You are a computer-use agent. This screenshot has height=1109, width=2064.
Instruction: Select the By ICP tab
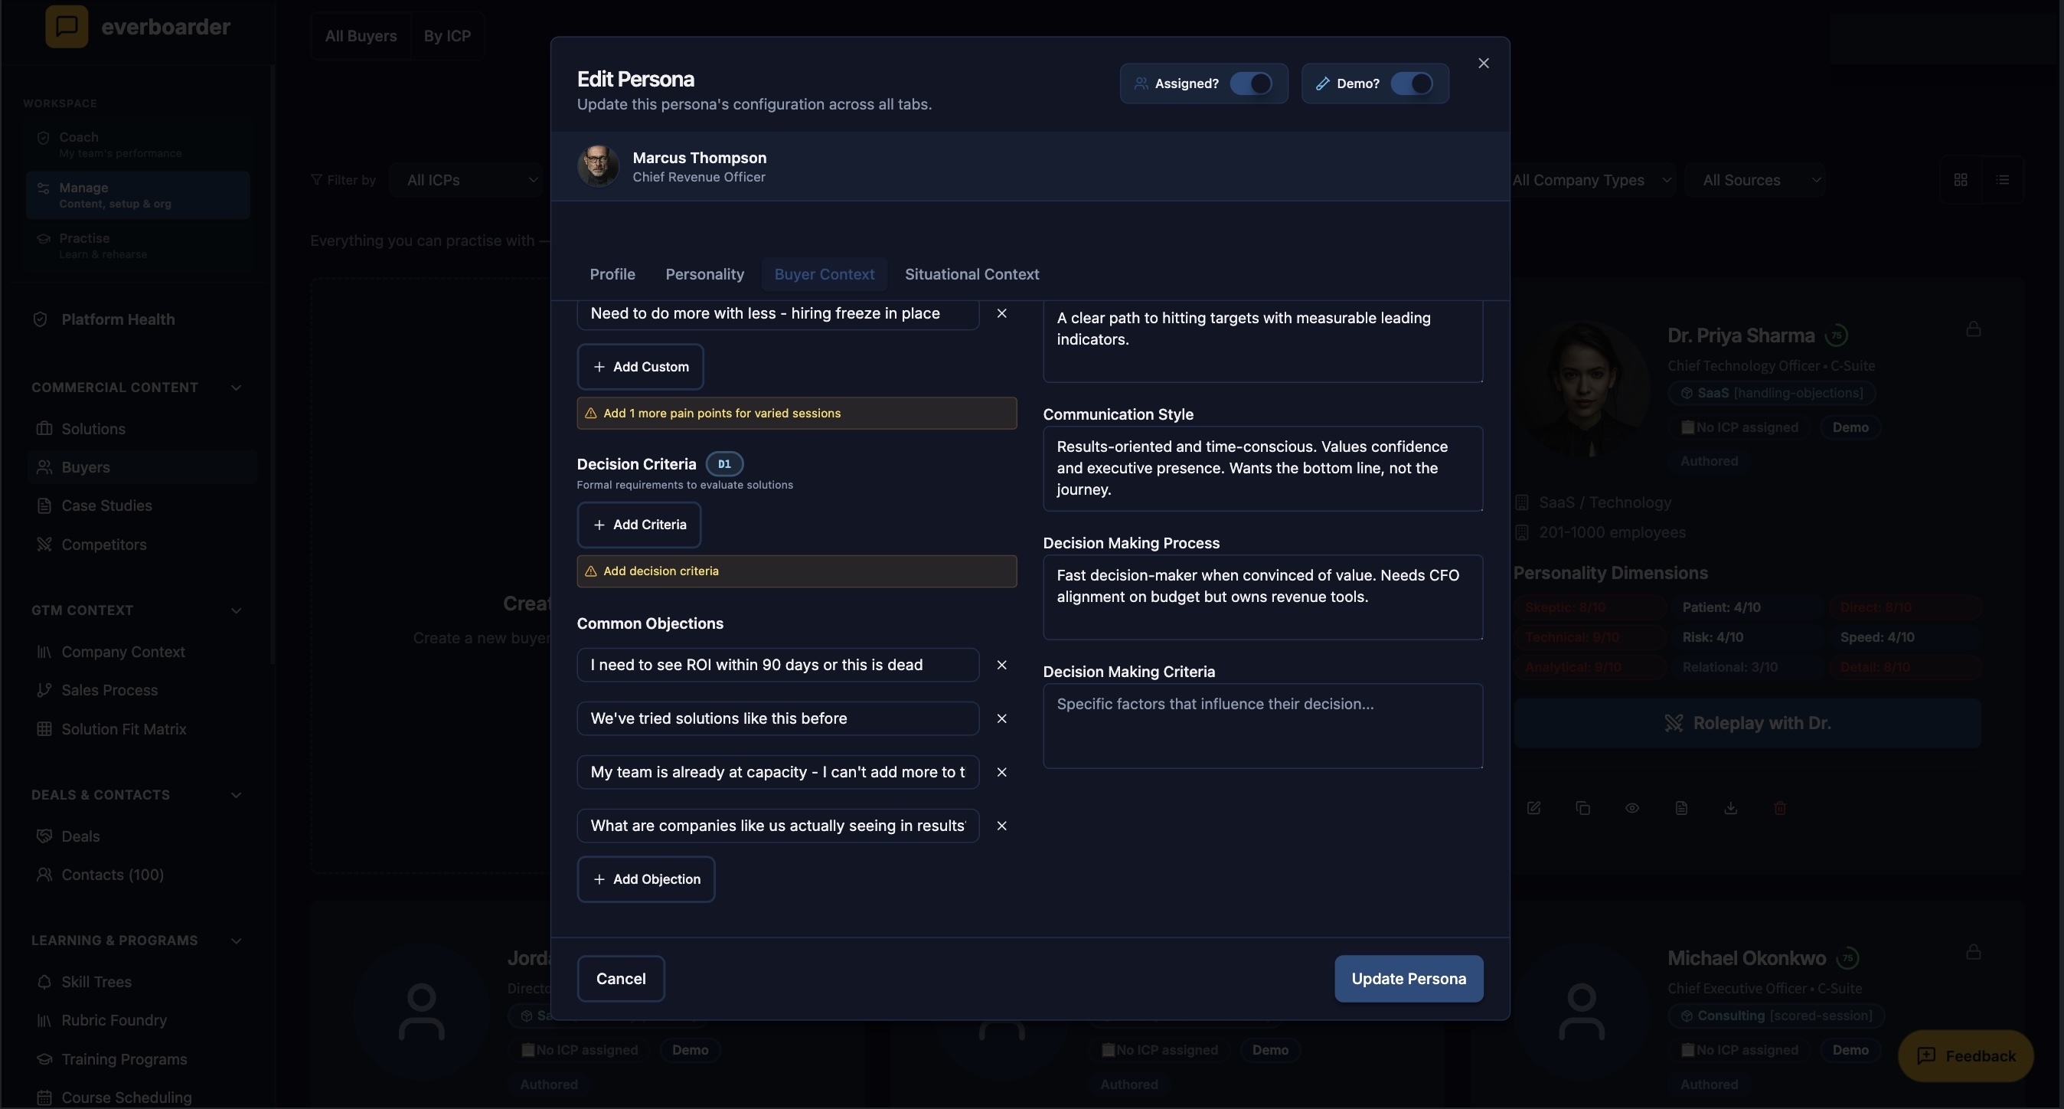(x=447, y=36)
